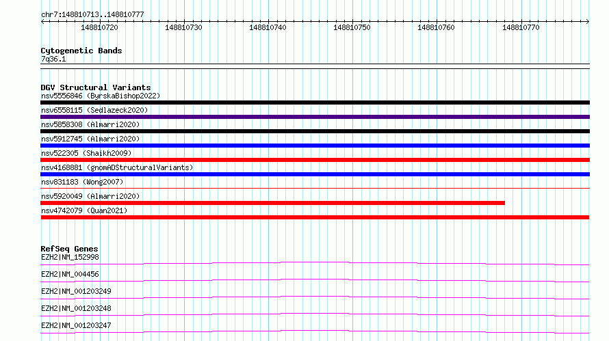Open variant label nsv831183 (Wong2007)
This screenshot has height=341, width=609.
(x=82, y=182)
